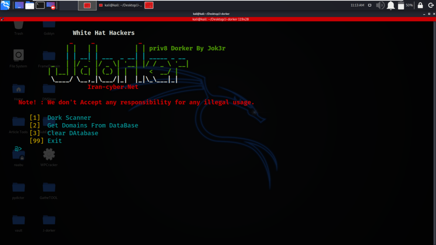Open the notifications bell
This screenshot has height=245, width=436.
point(391,5)
